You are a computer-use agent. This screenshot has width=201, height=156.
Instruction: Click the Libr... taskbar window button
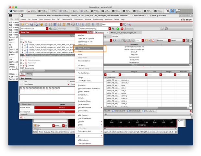pyautogui.click(x=32, y=11)
